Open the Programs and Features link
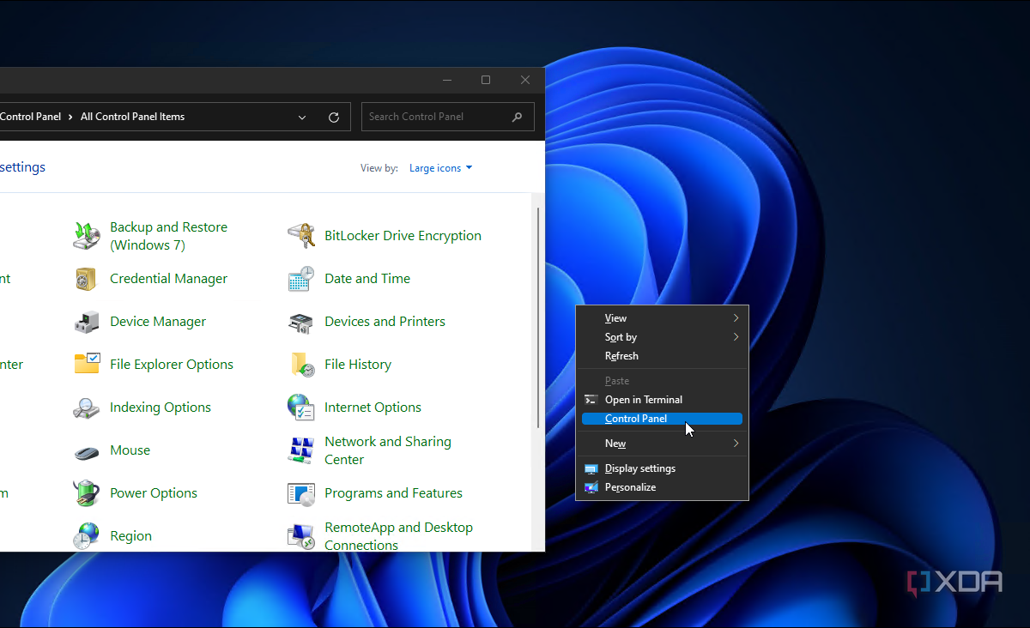Viewport: 1030px width, 628px height. [393, 493]
